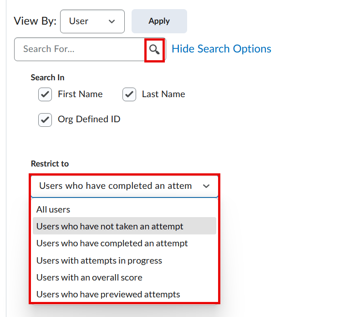The width and height of the screenshot is (341, 317).
Task: Click the chevron arrow in Restrict to dropdown
Action: coord(206,186)
